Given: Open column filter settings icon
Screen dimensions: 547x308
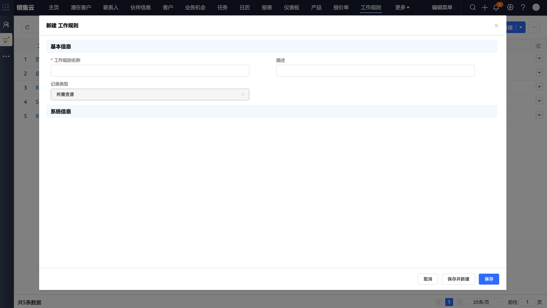Looking at the screenshot, I should pyautogui.click(x=538, y=46).
